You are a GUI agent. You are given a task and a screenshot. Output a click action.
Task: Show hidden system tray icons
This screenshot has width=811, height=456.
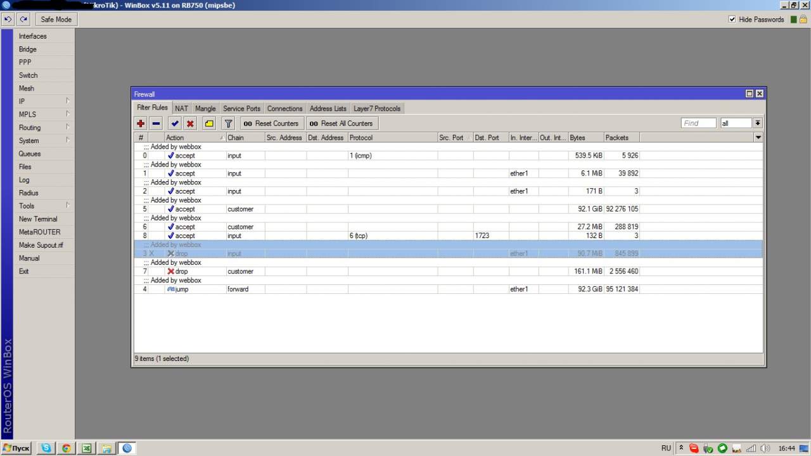tap(681, 448)
